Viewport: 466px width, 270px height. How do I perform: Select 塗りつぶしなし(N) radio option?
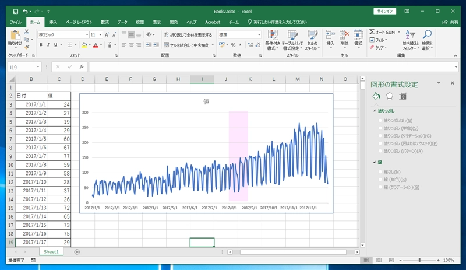tap(380, 121)
